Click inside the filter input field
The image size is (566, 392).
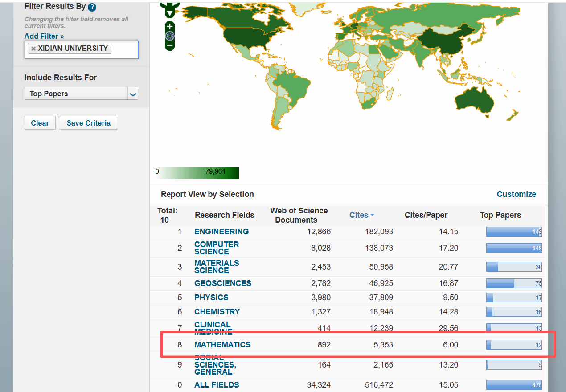point(124,49)
